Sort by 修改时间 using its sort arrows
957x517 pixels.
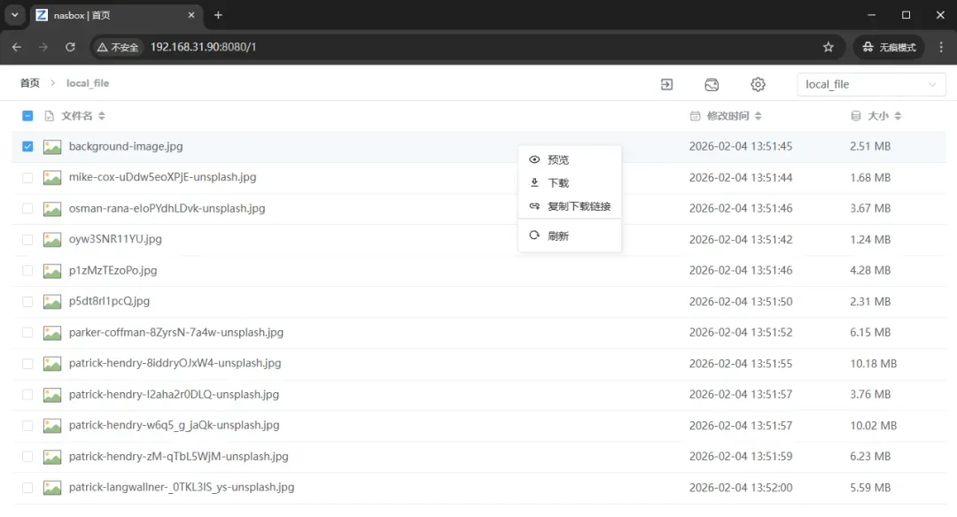(x=758, y=116)
